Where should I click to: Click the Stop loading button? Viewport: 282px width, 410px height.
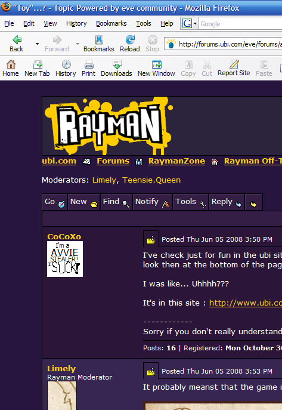coord(152,44)
